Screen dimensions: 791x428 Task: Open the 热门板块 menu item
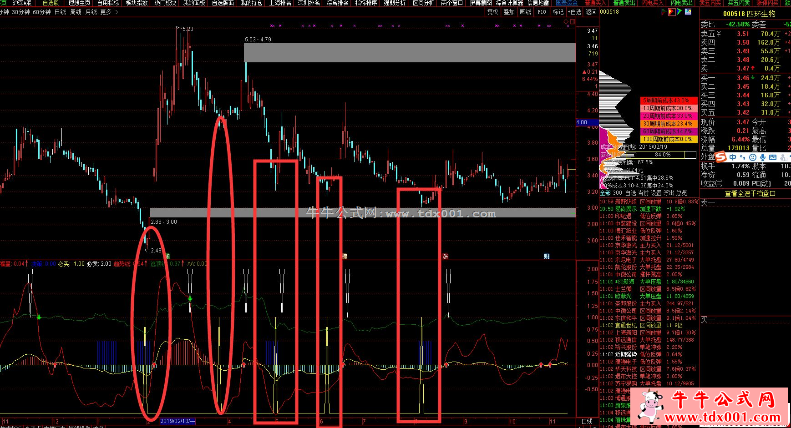click(x=165, y=3)
